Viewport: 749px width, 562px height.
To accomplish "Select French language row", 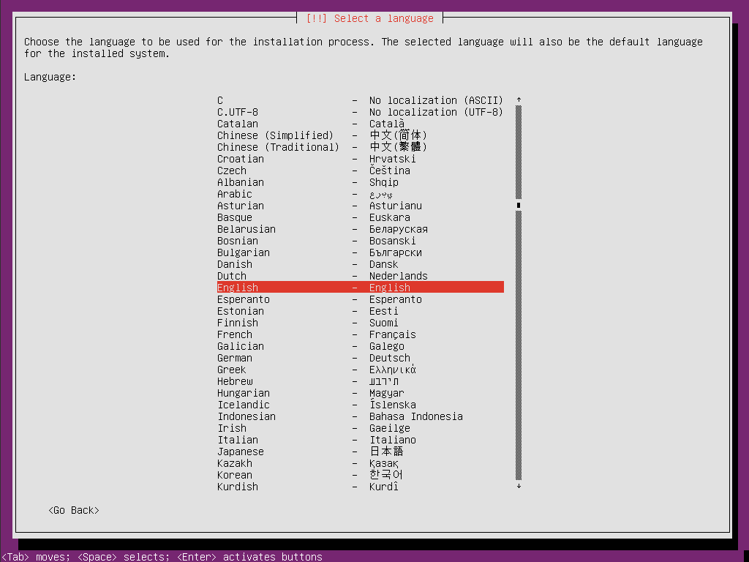I will pyautogui.click(x=360, y=334).
